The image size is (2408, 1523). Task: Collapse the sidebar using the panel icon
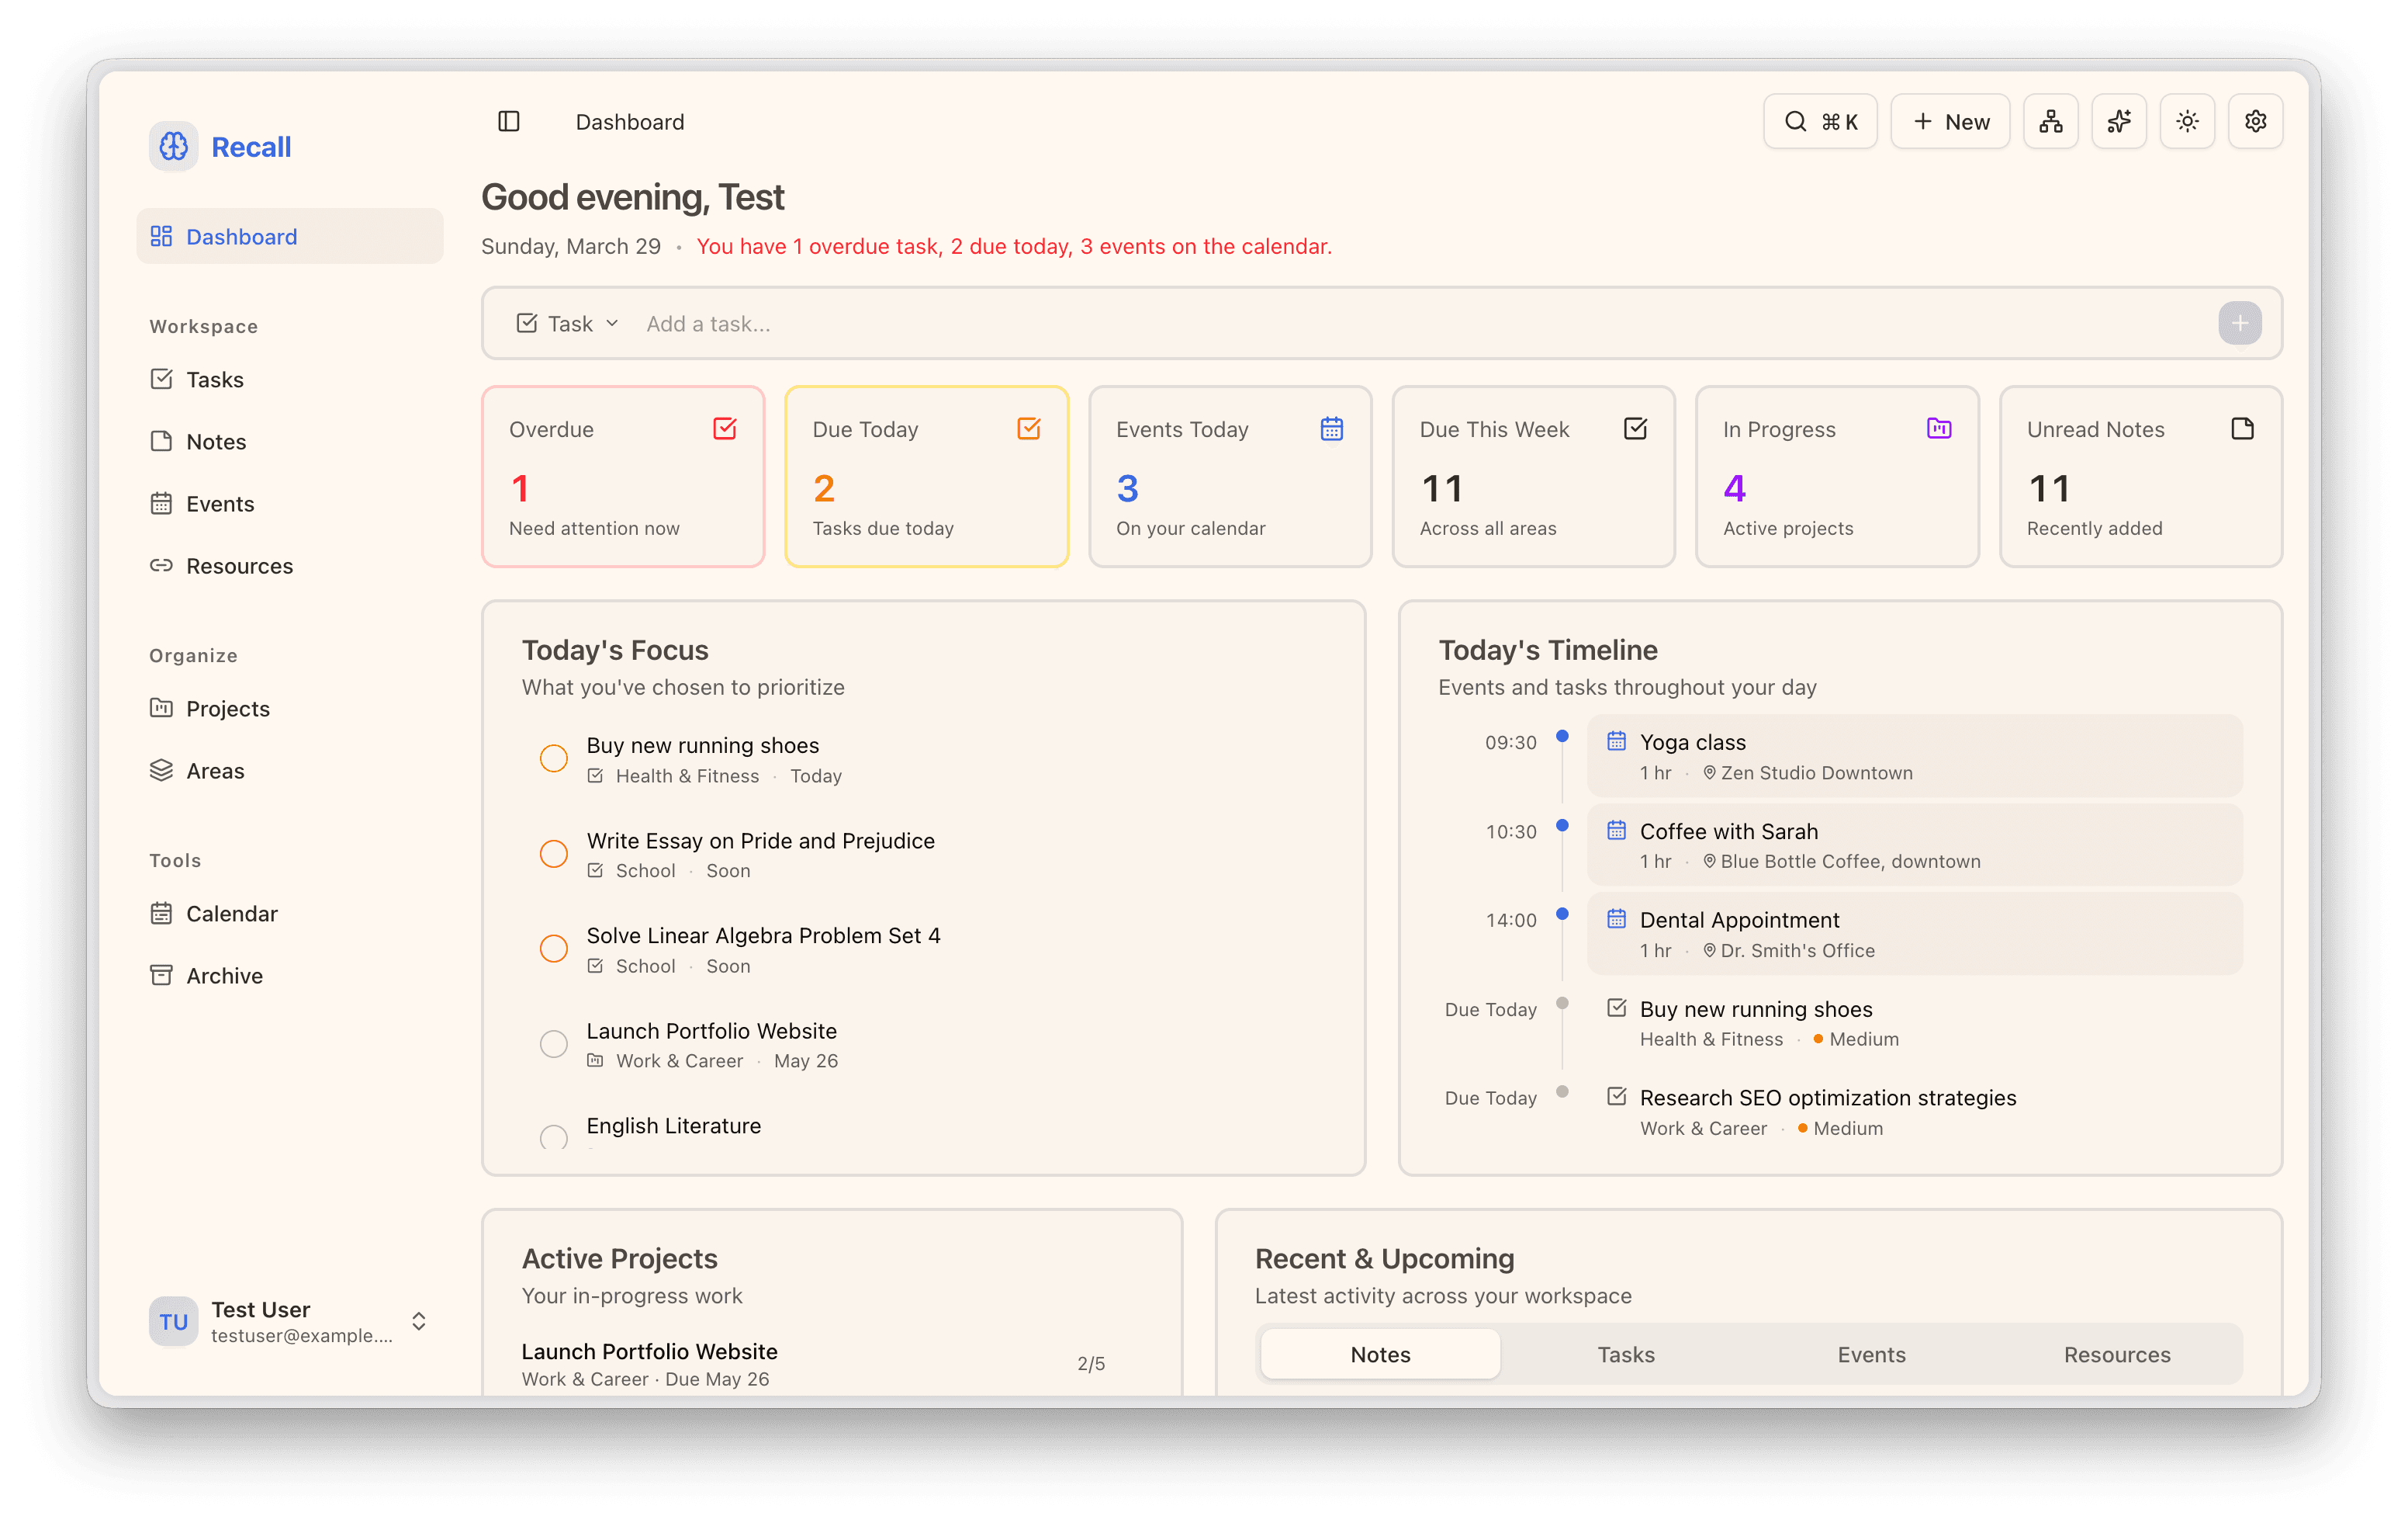tap(508, 120)
